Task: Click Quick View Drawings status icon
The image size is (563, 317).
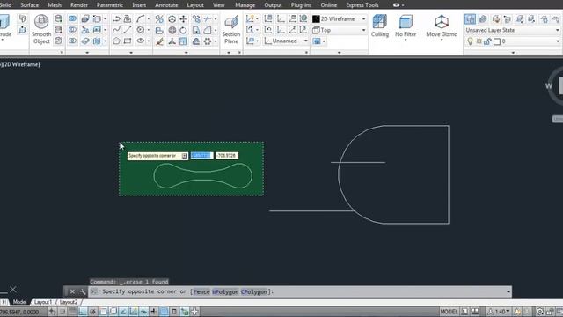Action: click(x=475, y=312)
